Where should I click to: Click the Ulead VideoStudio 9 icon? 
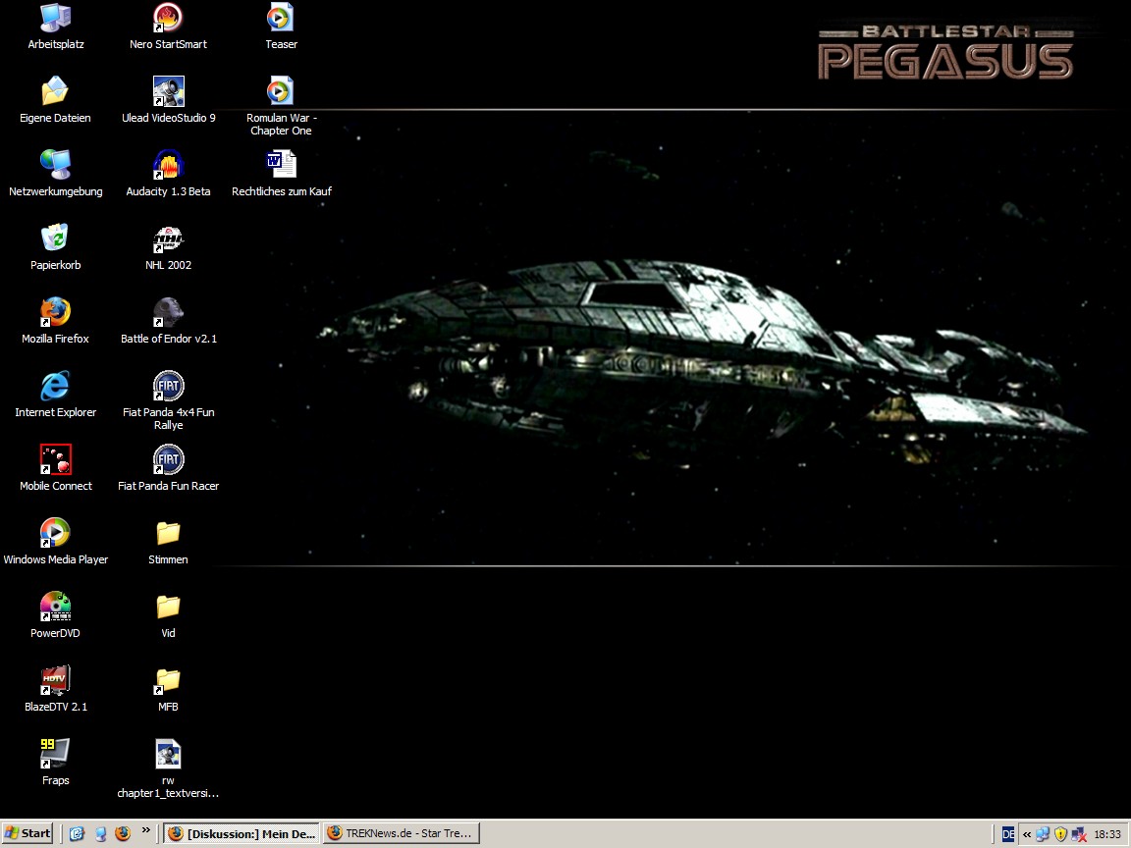[168, 91]
